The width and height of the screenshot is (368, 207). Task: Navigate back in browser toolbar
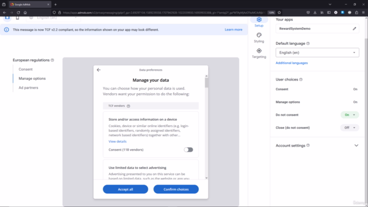(5, 13)
